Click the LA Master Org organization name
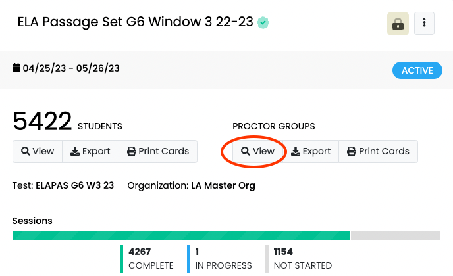The height and width of the screenshot is (276, 453). click(x=223, y=185)
